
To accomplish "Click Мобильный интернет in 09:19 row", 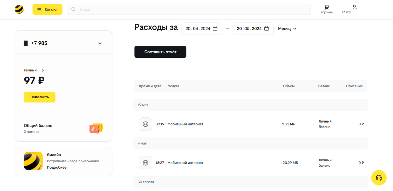I will 185,124.
